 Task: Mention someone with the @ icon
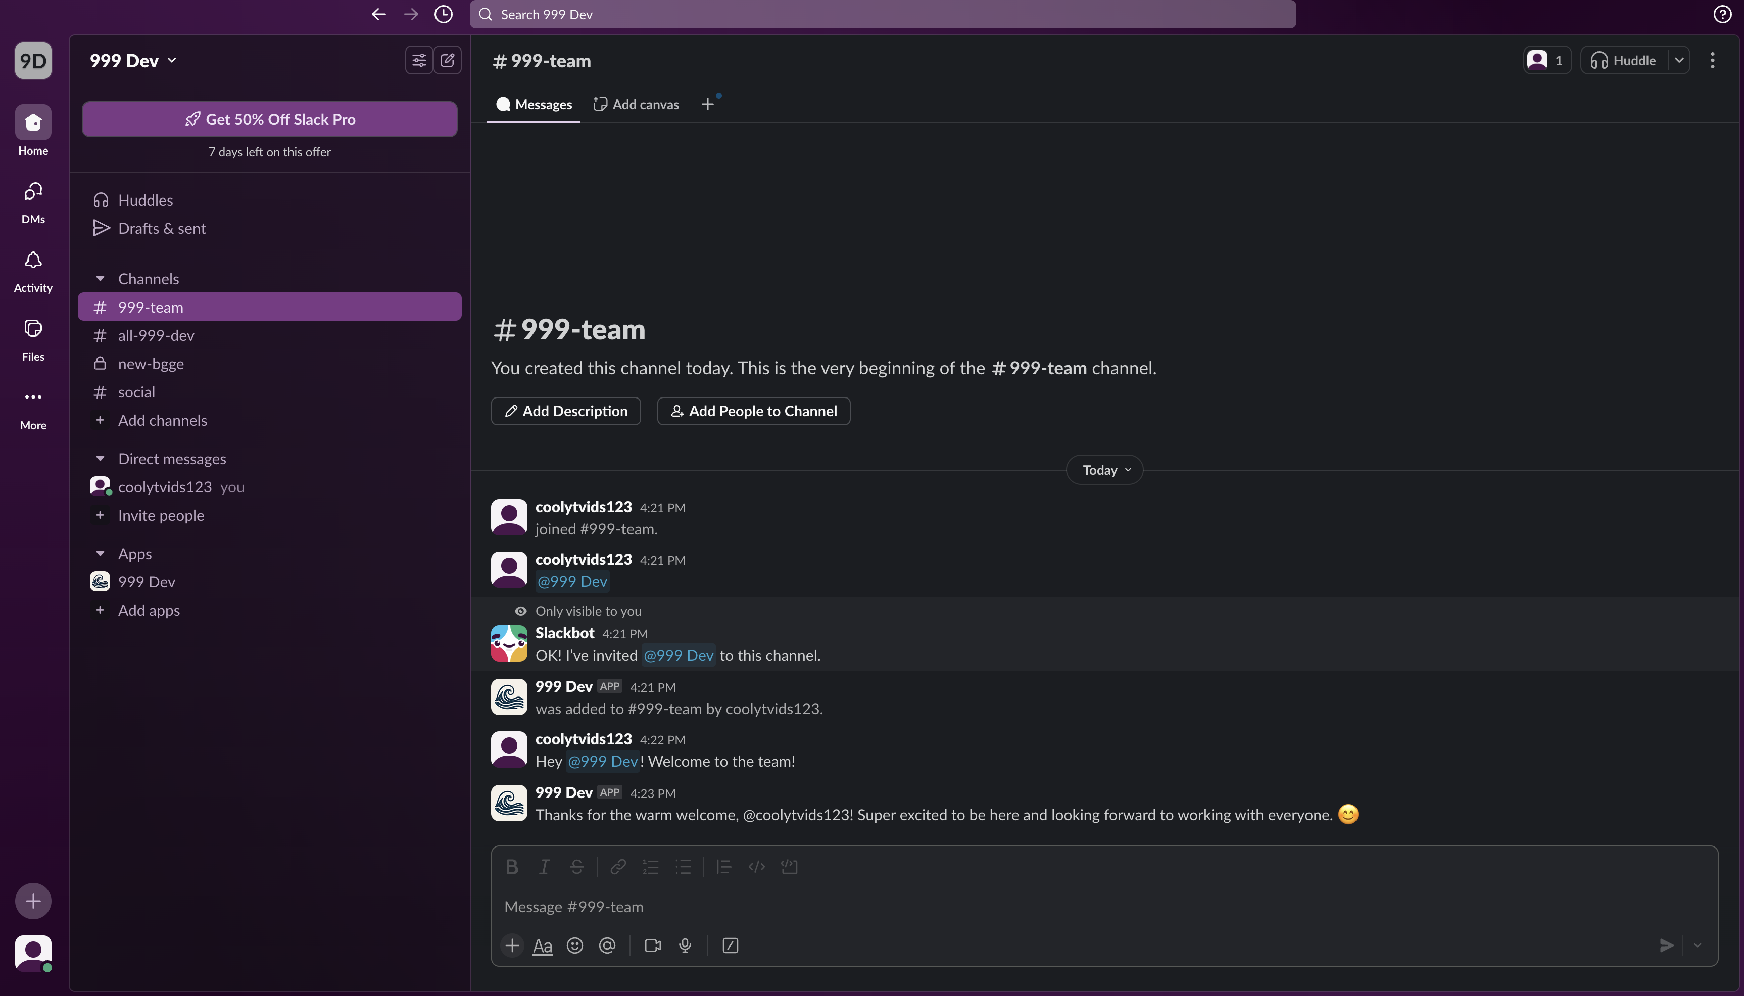607,945
